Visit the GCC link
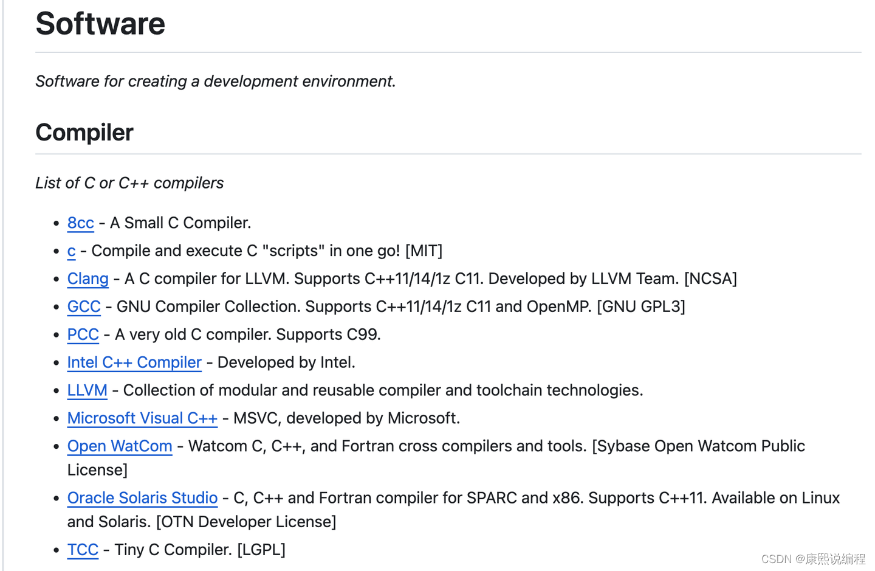This screenshot has height=571, width=875. click(x=84, y=306)
